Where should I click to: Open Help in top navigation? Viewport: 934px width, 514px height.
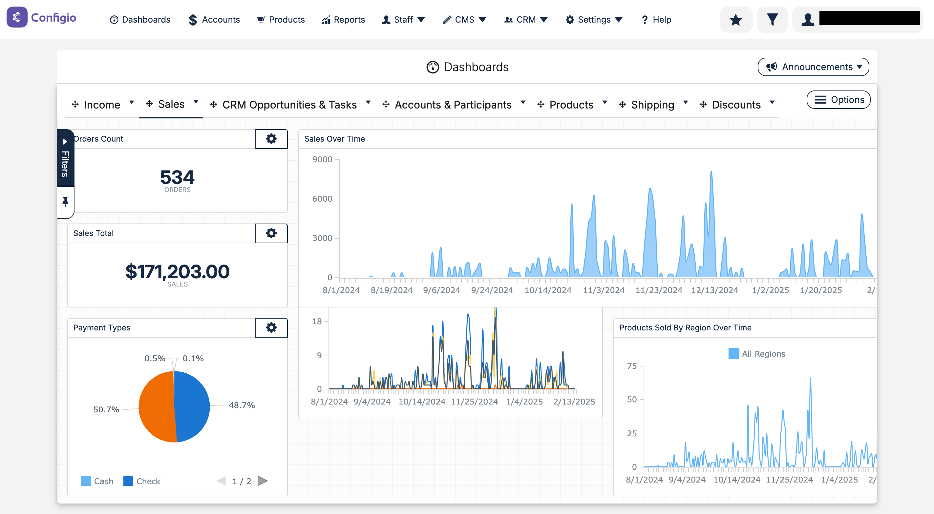656,20
